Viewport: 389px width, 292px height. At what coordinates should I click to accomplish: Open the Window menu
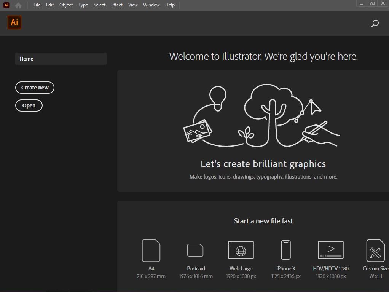[x=151, y=5]
